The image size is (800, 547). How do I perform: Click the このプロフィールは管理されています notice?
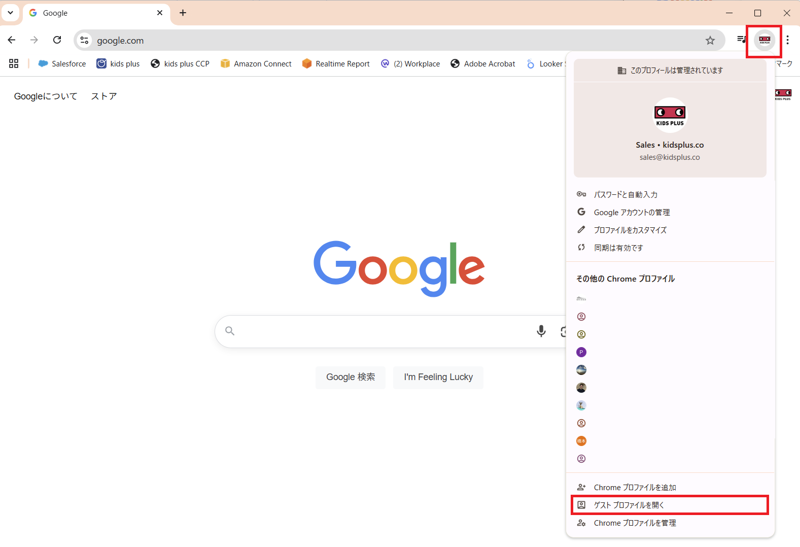[670, 71]
